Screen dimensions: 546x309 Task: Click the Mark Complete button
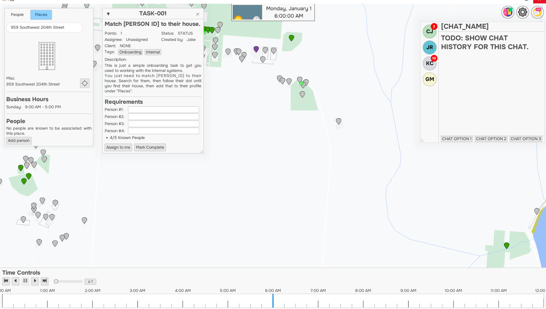point(150,147)
